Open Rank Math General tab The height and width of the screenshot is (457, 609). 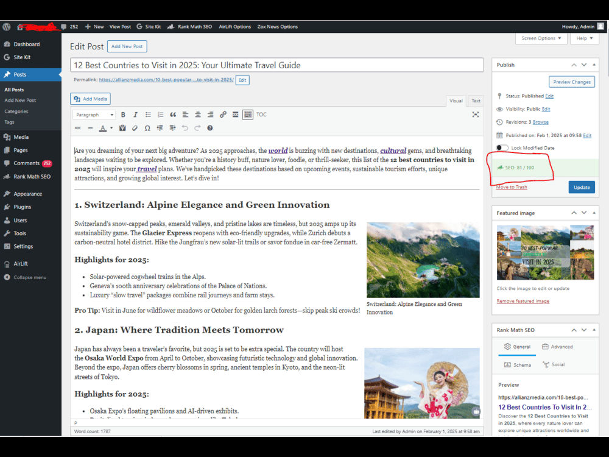click(517, 347)
